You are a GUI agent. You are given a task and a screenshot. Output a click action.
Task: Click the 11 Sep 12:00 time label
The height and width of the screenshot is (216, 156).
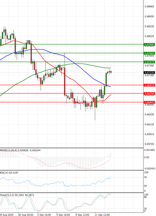tap(102, 215)
